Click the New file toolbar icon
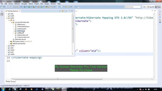This screenshot has height=91, width=162. (x=2, y=7)
